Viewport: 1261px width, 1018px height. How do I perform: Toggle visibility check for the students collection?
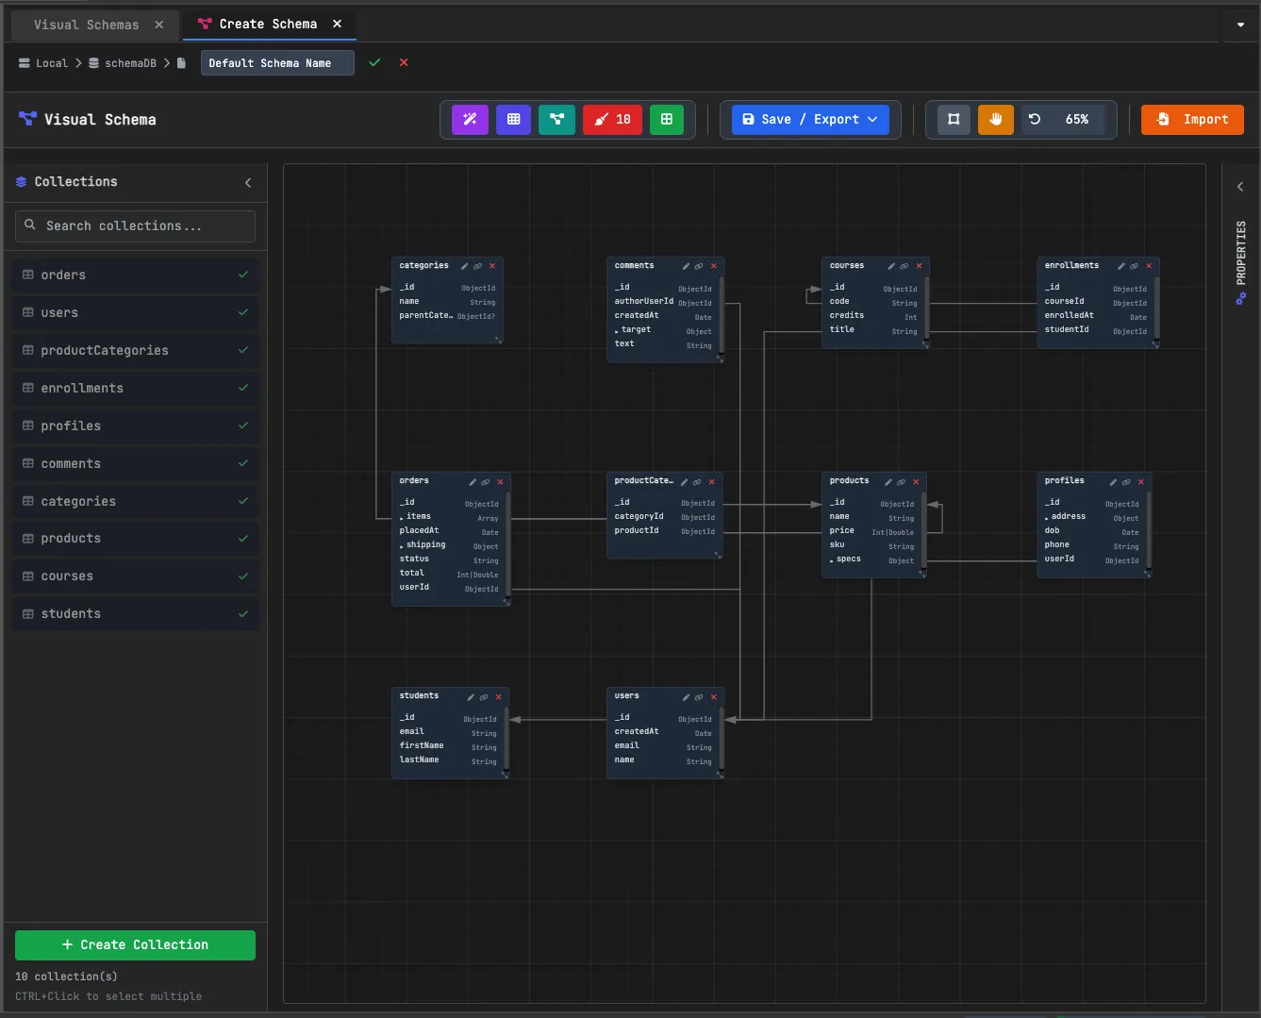point(244,613)
